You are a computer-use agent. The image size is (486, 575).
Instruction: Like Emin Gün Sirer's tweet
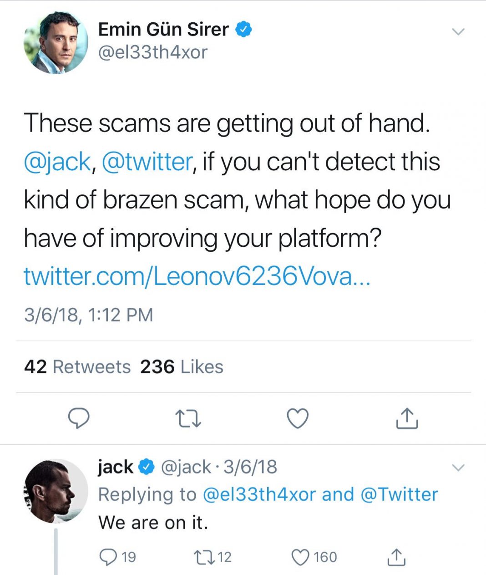[x=298, y=418]
